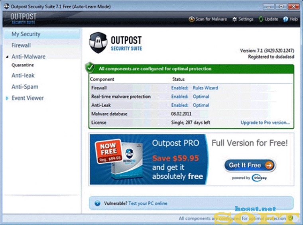Screen dimensions: 303x225
Task: Click the green shield checkmark icon in banner
Action: coord(90,68)
